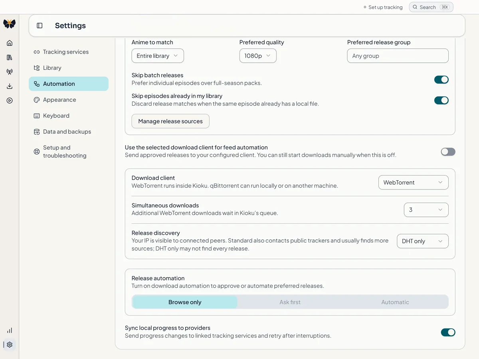The width and height of the screenshot is (479, 359).
Task: Open the Preferred quality 1080p dropdown
Action: [258, 56]
